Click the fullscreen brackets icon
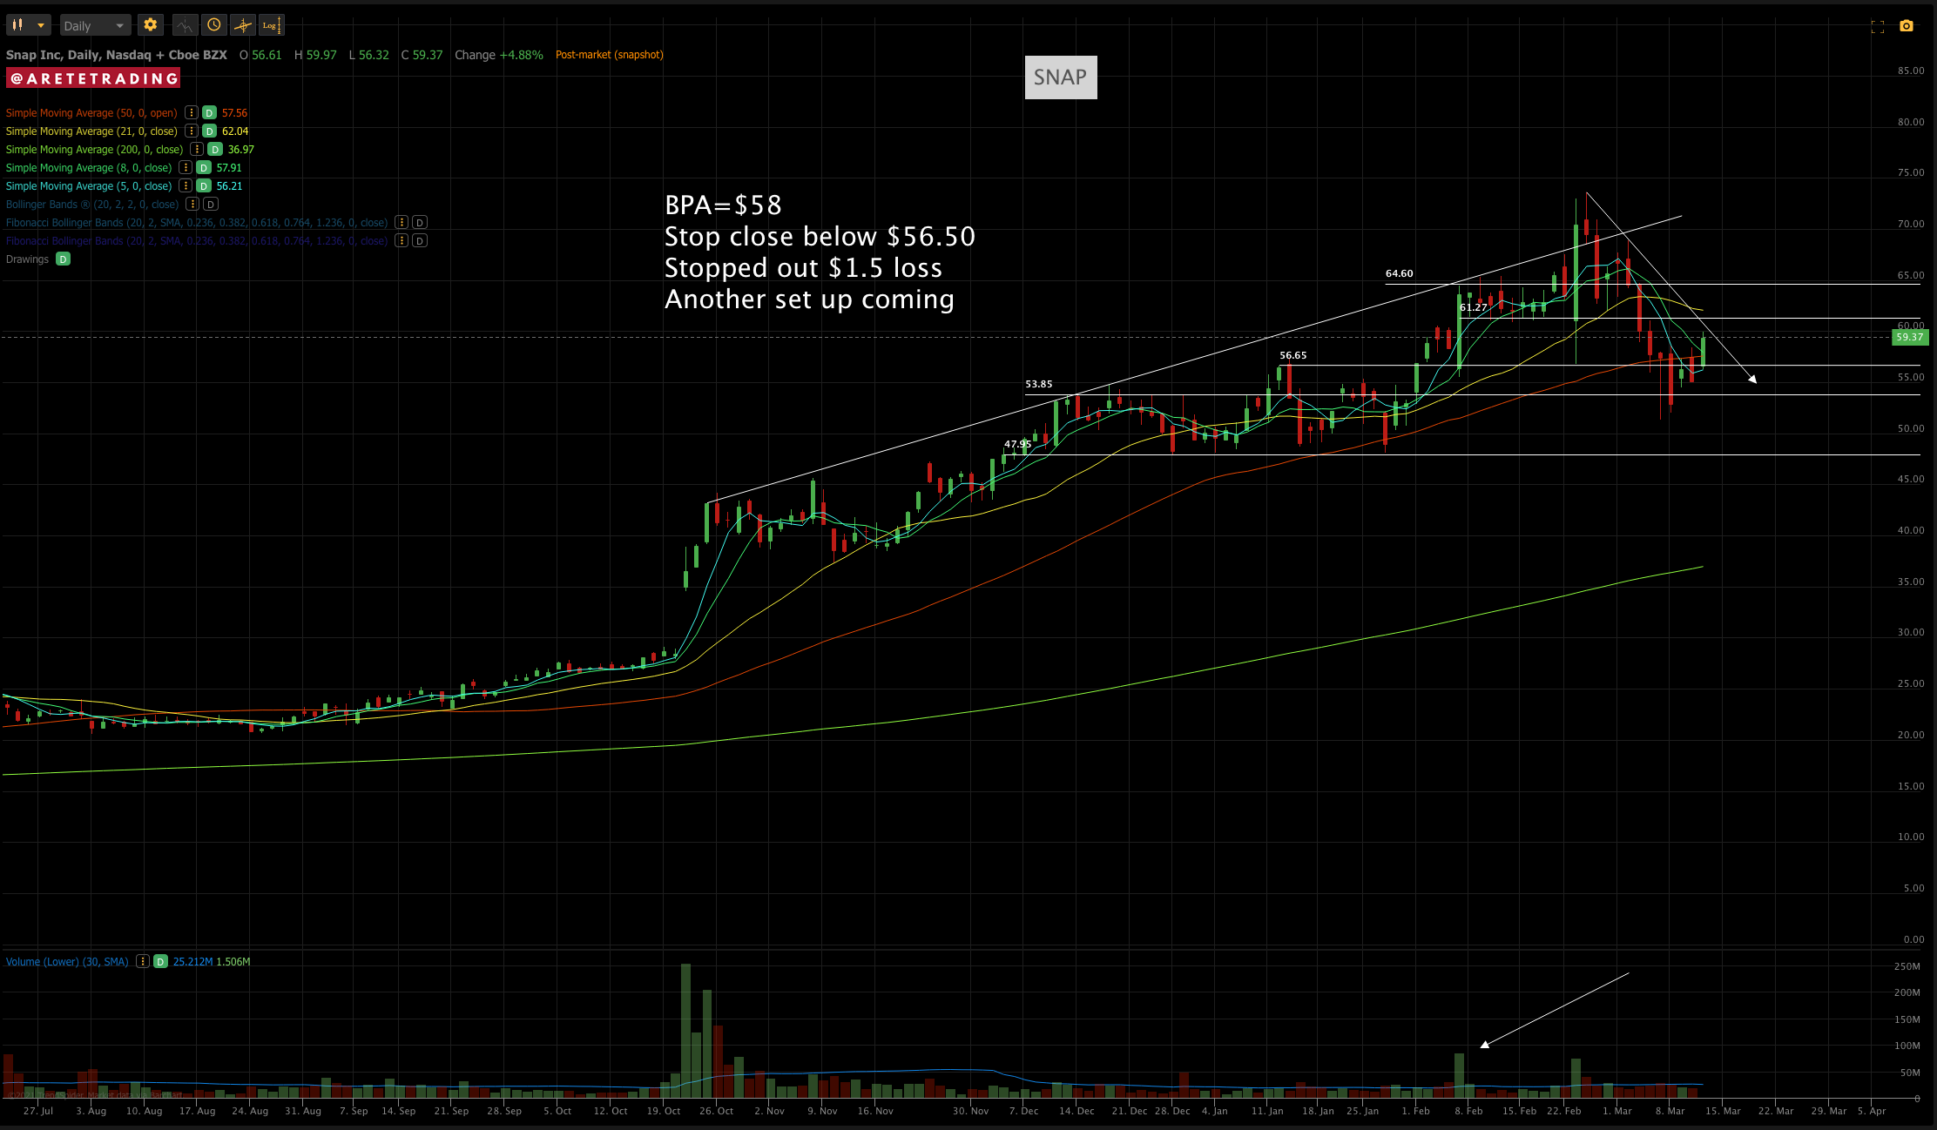1937x1130 pixels. click(1878, 26)
